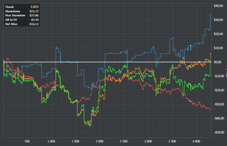Click the Net Won value -$16,13

tap(33, 24)
